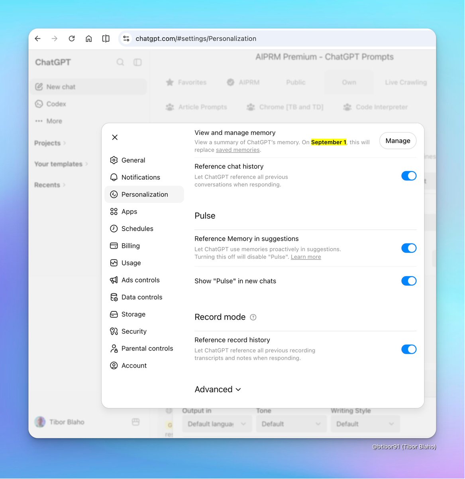465x479 pixels.
Task: Click the browser forward arrow
Action: click(55, 38)
